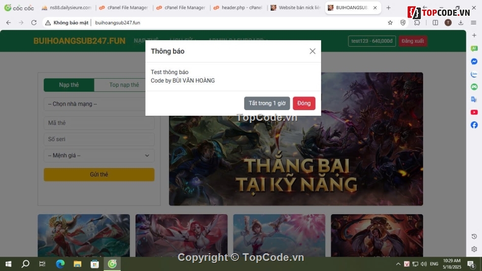Open sidebar settings gear icon

[474, 249]
